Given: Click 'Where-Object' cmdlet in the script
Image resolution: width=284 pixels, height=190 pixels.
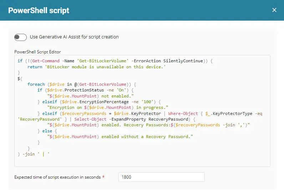Looking at the screenshot, I should click(183, 114).
